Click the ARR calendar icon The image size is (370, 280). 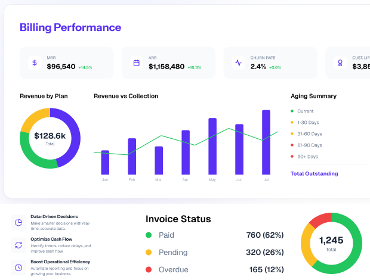pos(137,63)
